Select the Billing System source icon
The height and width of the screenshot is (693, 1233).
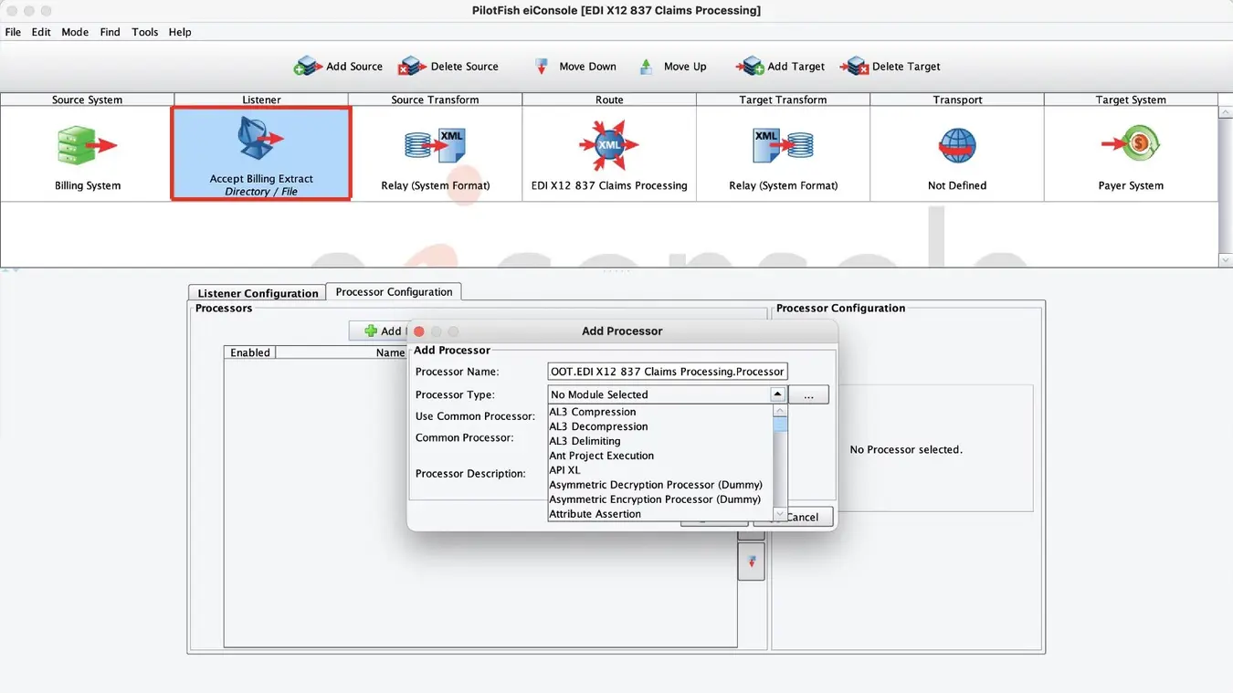click(x=87, y=145)
